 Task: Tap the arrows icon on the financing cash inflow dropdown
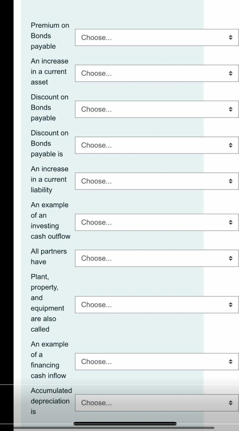point(231,362)
